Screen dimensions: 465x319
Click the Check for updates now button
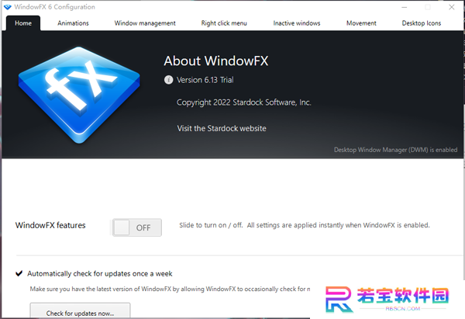[x=80, y=311]
